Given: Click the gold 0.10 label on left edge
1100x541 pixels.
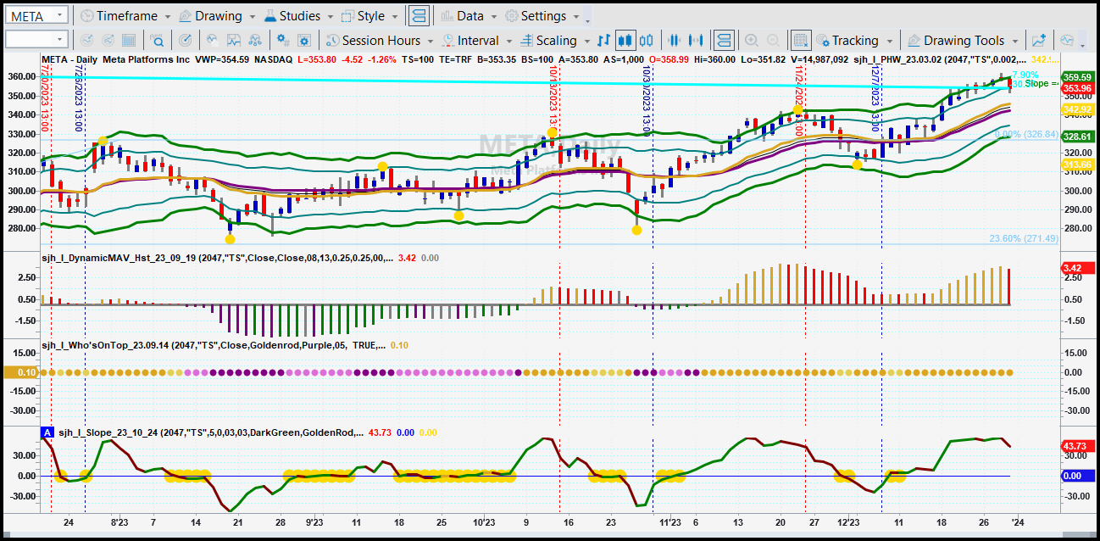Looking at the screenshot, I should click(20, 372).
